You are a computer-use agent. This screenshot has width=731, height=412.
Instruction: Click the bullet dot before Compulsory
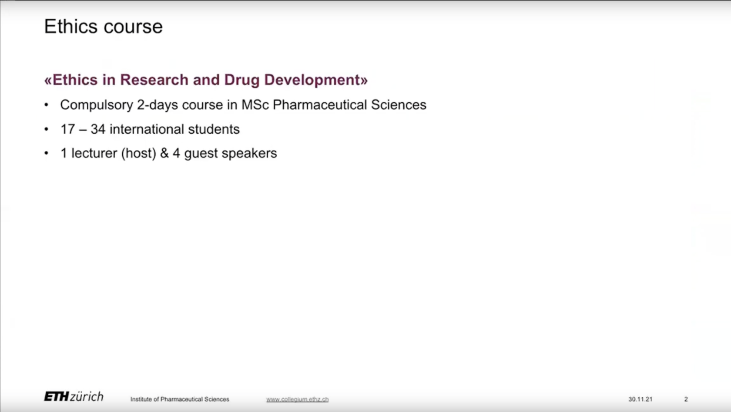point(47,105)
